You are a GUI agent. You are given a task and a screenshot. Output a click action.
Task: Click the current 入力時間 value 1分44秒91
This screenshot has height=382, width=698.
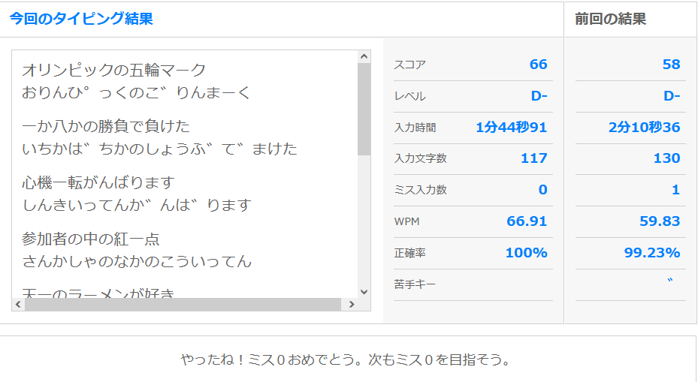point(511,128)
